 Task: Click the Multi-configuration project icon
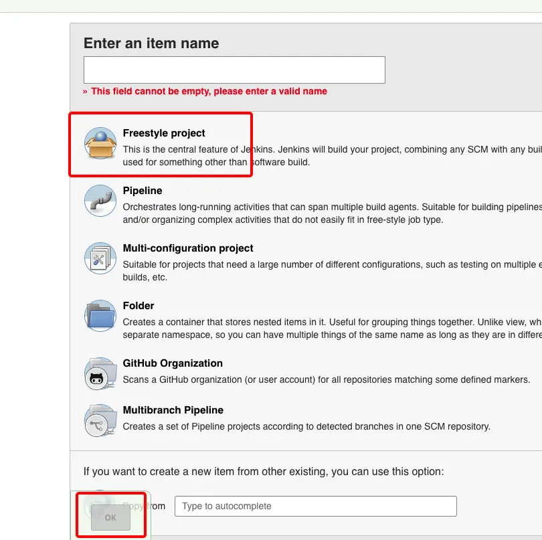pyautogui.click(x=100, y=258)
